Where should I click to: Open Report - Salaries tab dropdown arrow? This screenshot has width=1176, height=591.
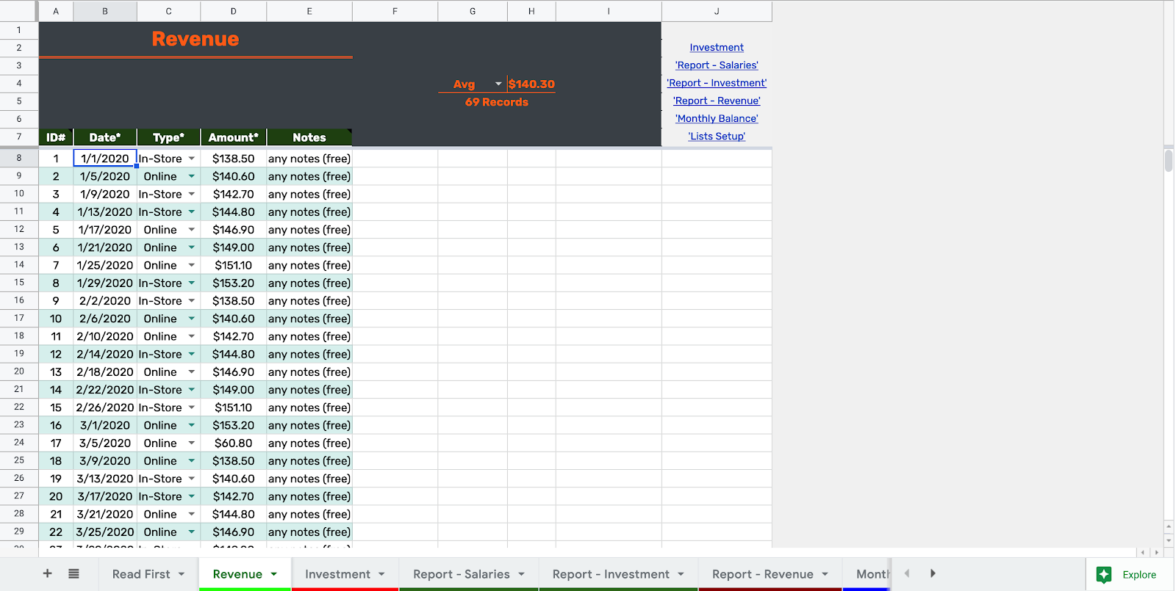coord(522,574)
